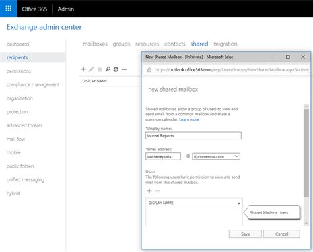Click the DISPLAY NAME header in main list
The width and height of the screenshot is (313, 252).
click(x=94, y=81)
